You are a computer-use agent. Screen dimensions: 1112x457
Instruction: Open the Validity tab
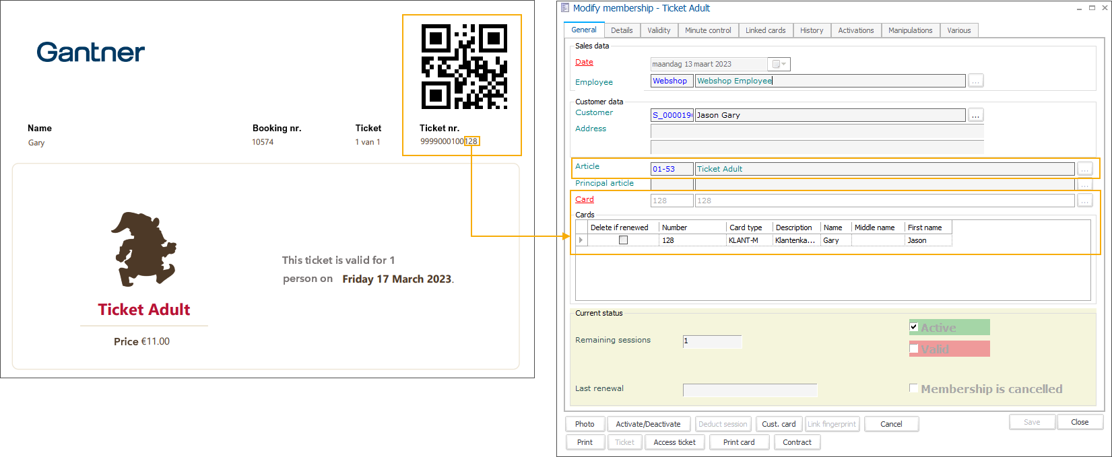click(x=659, y=30)
